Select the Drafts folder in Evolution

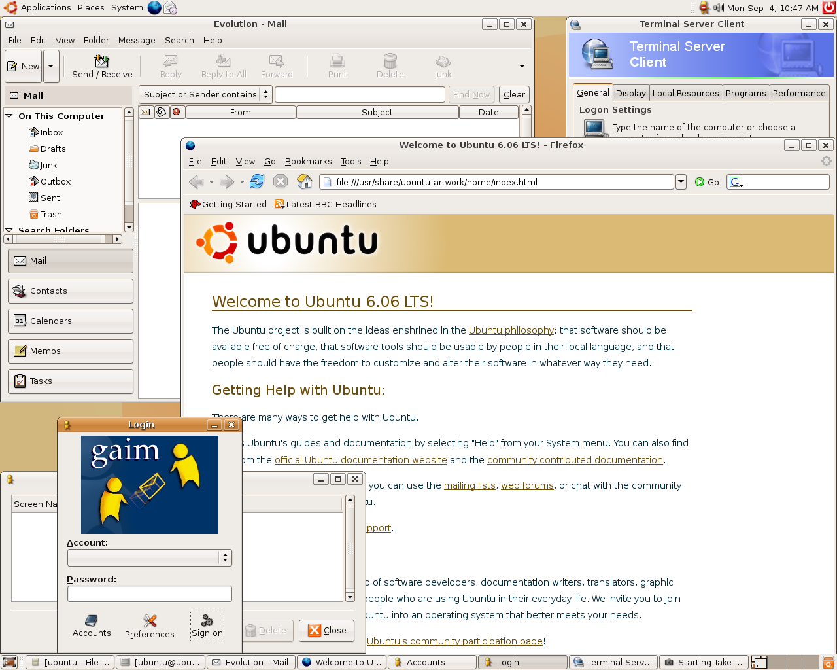pos(47,149)
